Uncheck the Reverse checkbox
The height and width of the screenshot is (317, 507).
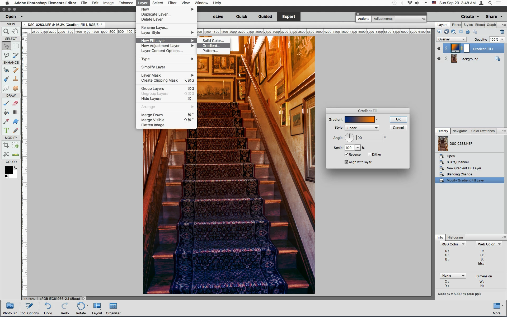pos(346,154)
